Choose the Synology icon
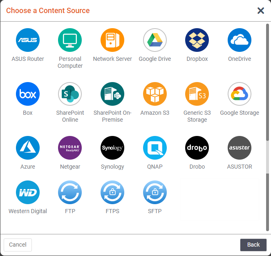 point(112,148)
